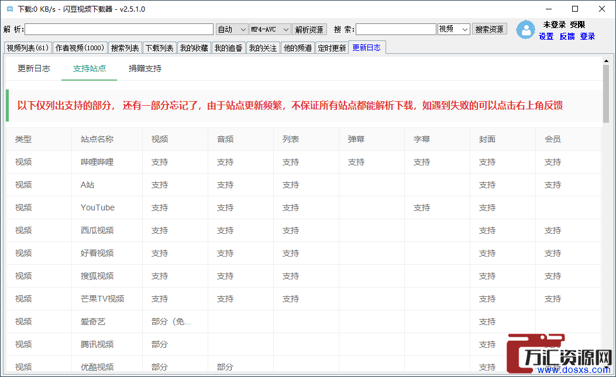Open the 更新日志 sub-tab in the page

[34, 68]
